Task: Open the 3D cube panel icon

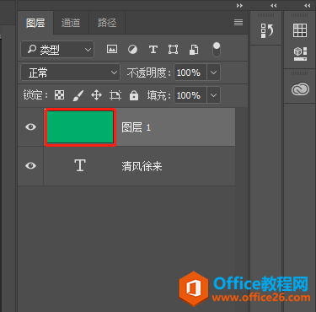Action: pos(300,54)
